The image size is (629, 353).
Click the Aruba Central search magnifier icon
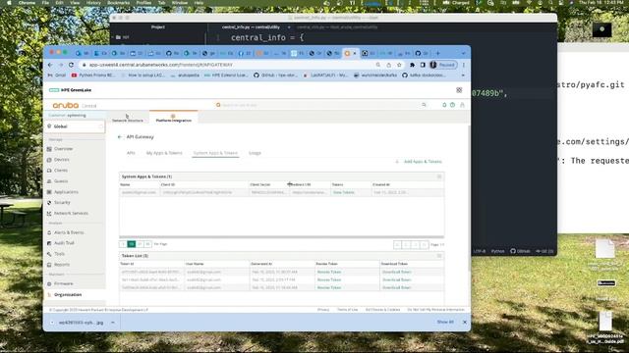pos(424,105)
